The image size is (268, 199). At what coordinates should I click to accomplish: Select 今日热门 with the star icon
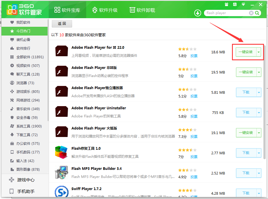tap(24, 31)
